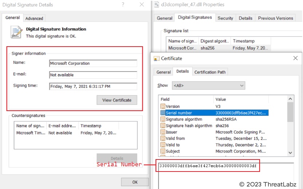The height and width of the screenshot is (189, 303).
Task: Click the help question mark button
Action: 123,5
